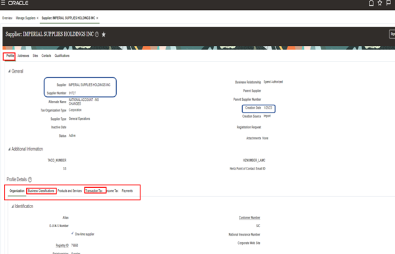Click the National Insurance Number label
The height and width of the screenshot is (254, 395).
coord(244,234)
